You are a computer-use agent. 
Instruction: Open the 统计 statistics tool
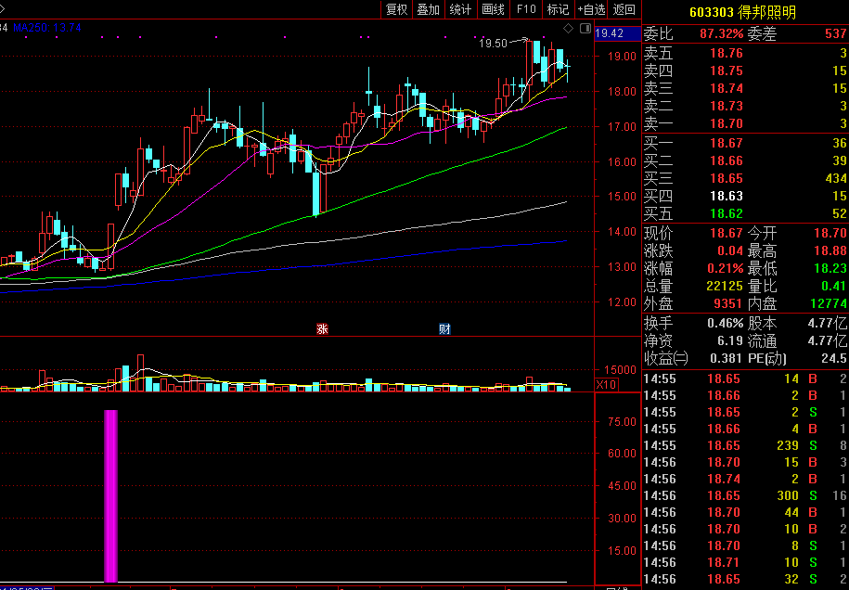[x=461, y=9]
